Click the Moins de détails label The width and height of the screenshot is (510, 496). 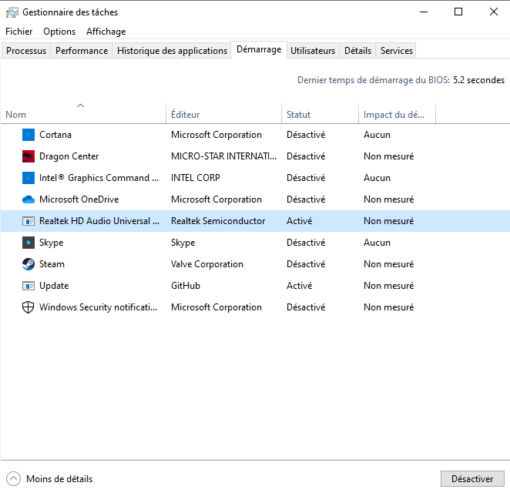click(x=59, y=479)
